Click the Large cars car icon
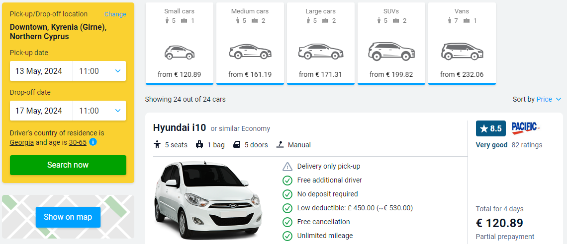The image size is (567, 244). point(320,52)
